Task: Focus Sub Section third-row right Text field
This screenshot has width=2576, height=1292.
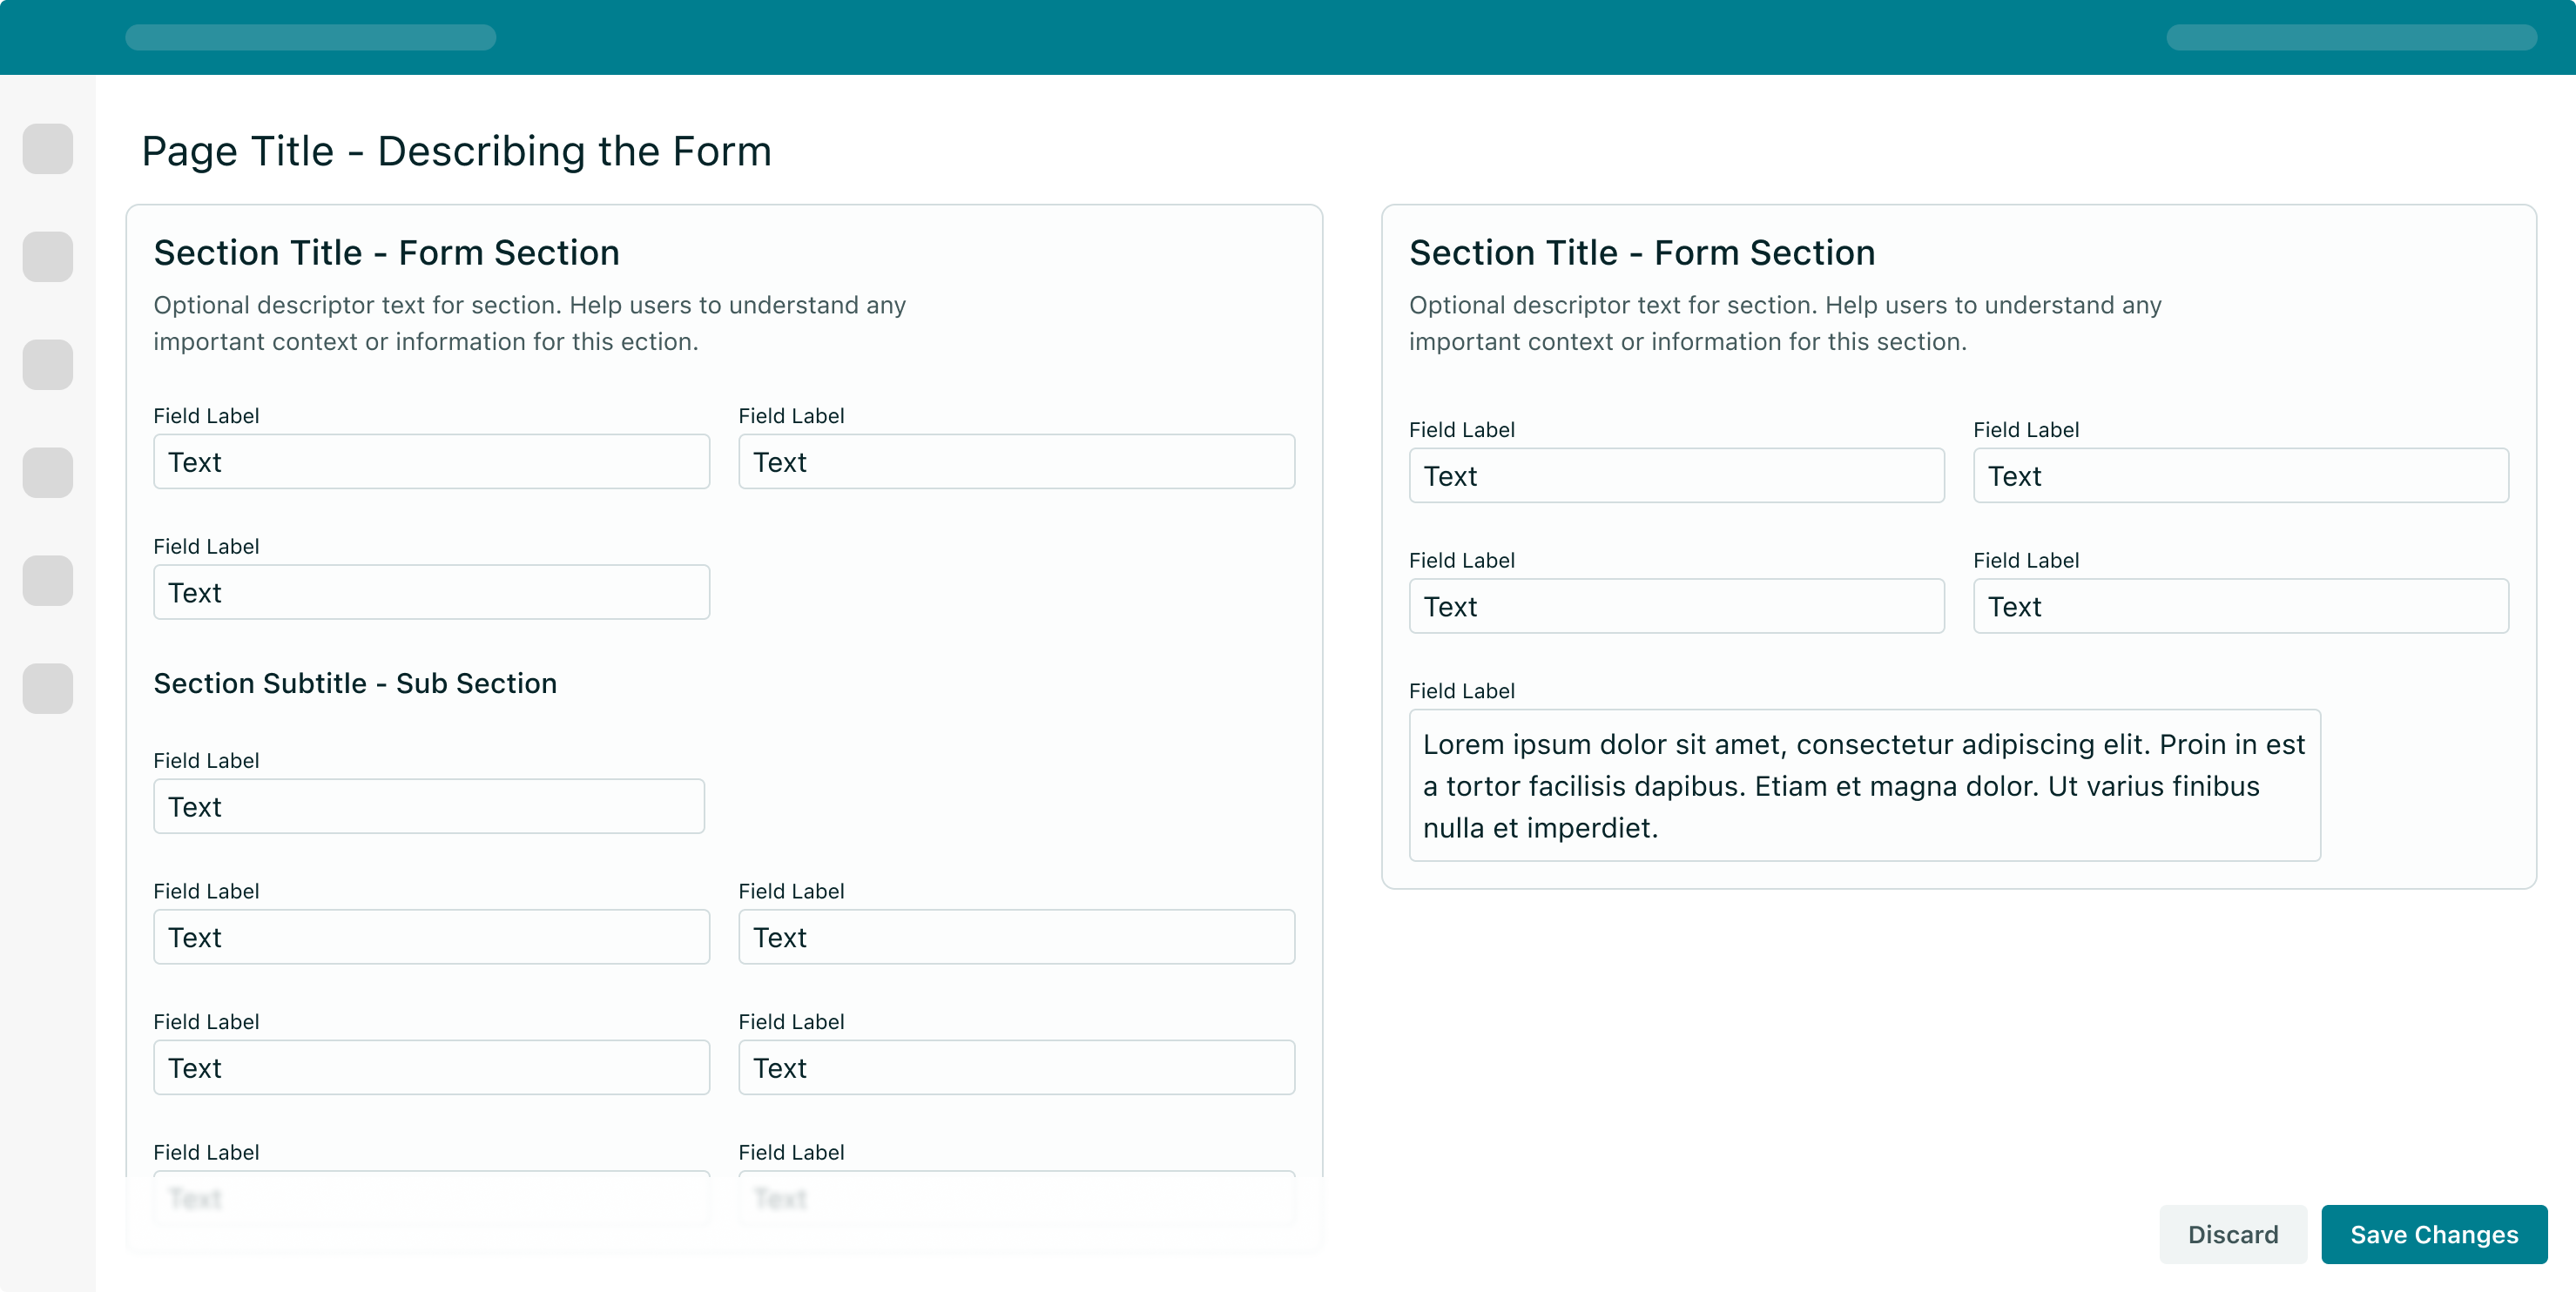Action: 1017,1067
